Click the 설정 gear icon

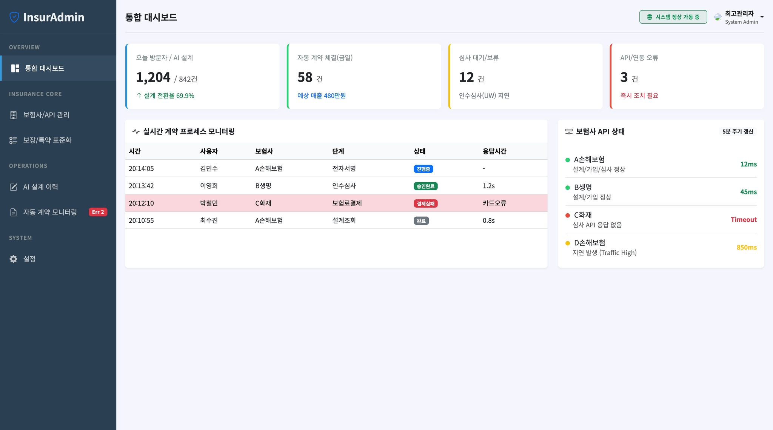coord(14,259)
